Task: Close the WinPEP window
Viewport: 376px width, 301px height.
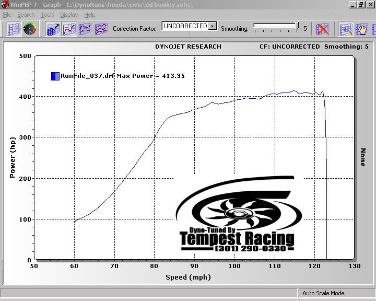Action: click(370, 5)
